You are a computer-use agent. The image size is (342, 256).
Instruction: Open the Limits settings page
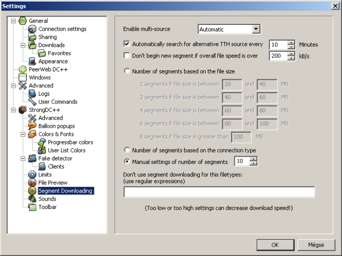coord(45,175)
